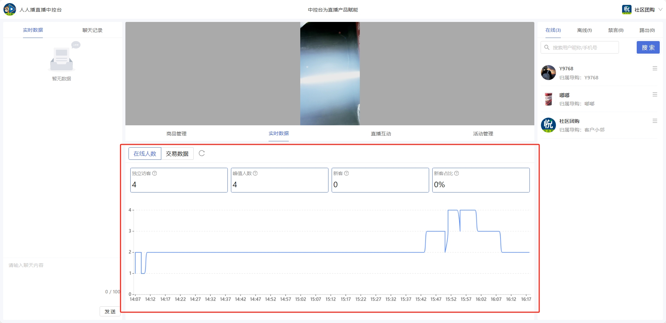Click the user search input field

pyautogui.click(x=580, y=47)
